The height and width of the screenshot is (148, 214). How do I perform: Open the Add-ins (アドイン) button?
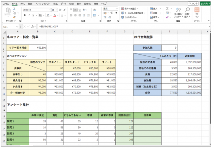[x=197, y=12]
